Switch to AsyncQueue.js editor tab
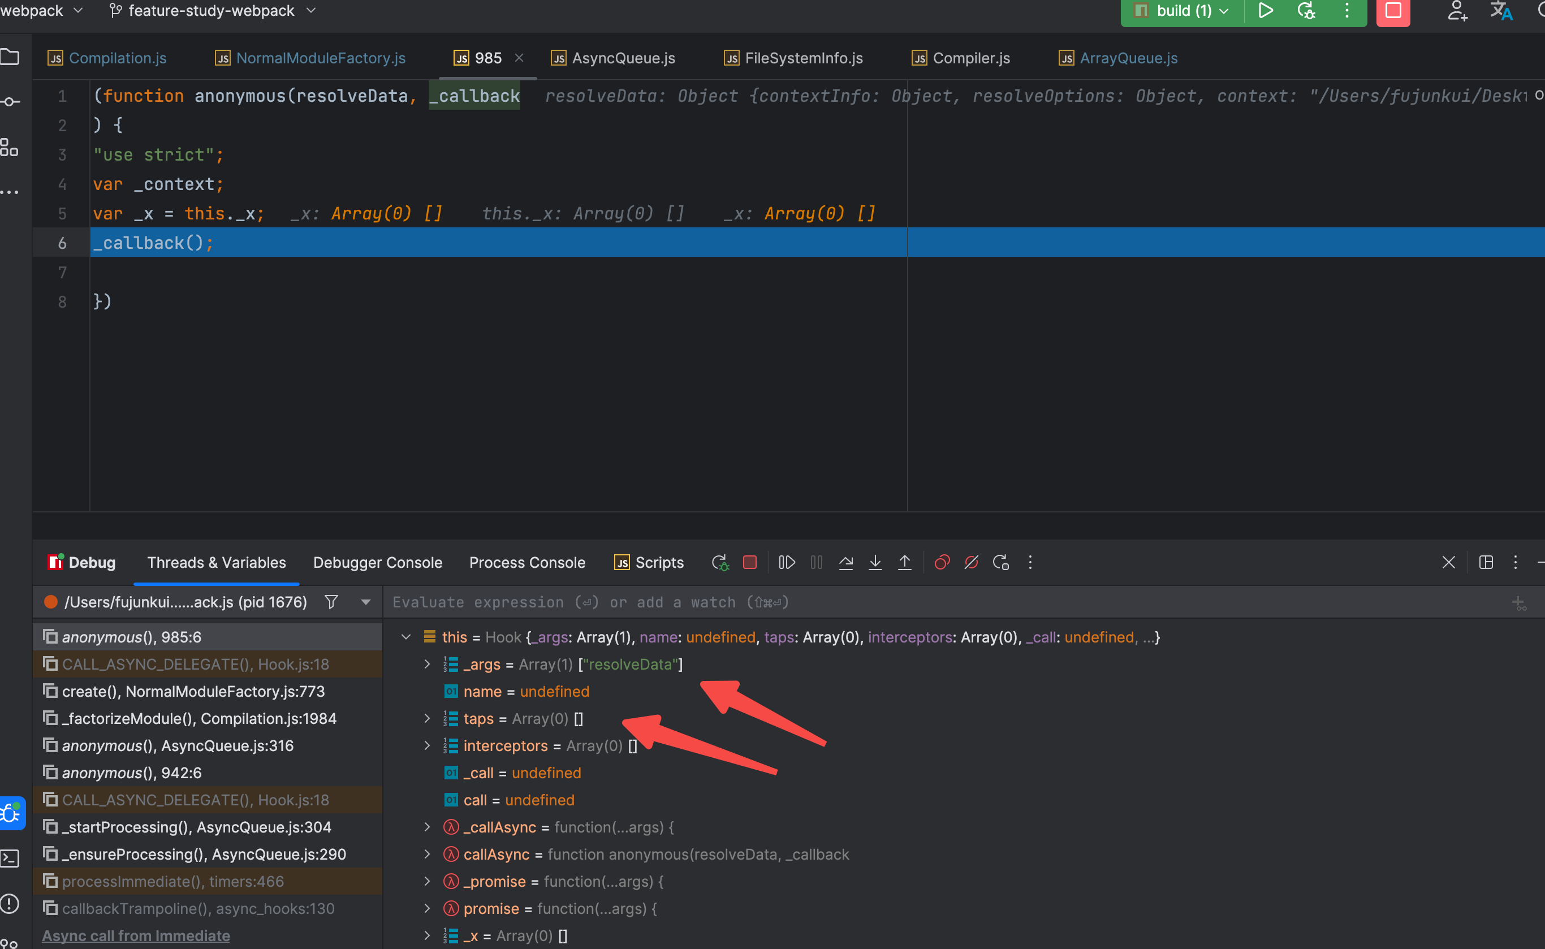The height and width of the screenshot is (949, 1545). 623,58
